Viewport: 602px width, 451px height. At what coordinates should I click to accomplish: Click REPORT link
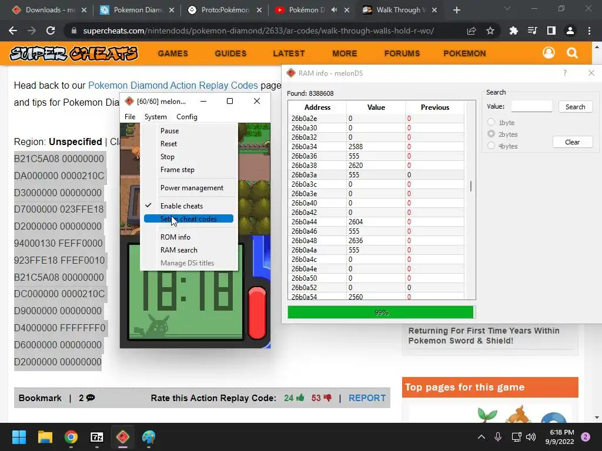pos(367,398)
